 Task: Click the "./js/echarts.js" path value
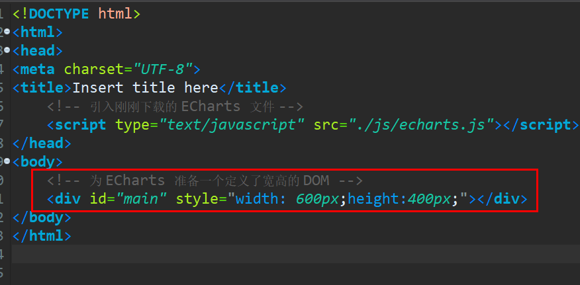[x=421, y=125]
